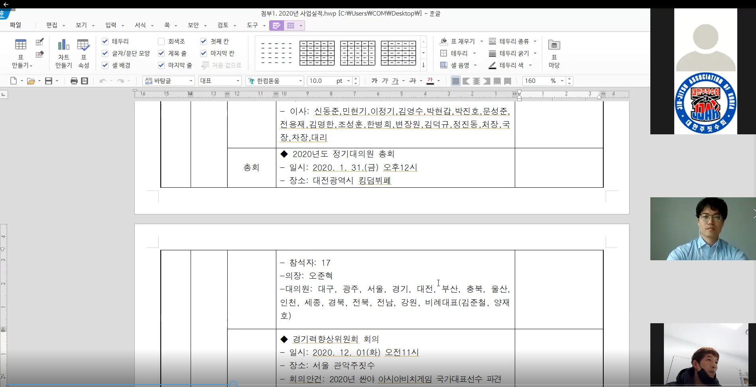Toggle the 마지막 칸 checkbox

(x=204, y=53)
